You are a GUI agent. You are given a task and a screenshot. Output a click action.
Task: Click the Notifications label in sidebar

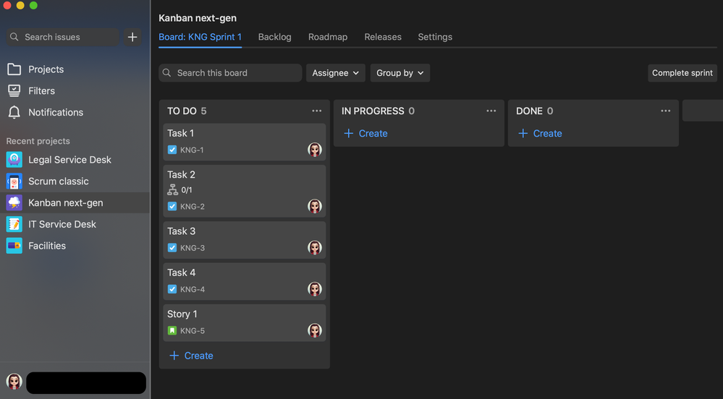point(56,113)
